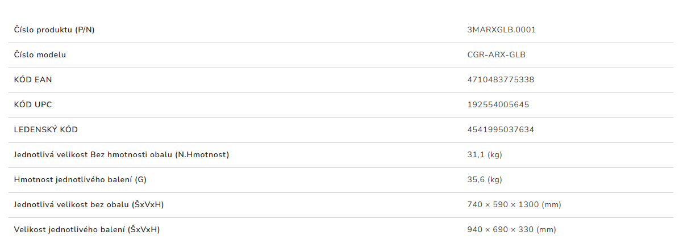This screenshot has height=252, width=679.
Task: Click the 'Číslo modelu' row label
Action: (x=40, y=54)
